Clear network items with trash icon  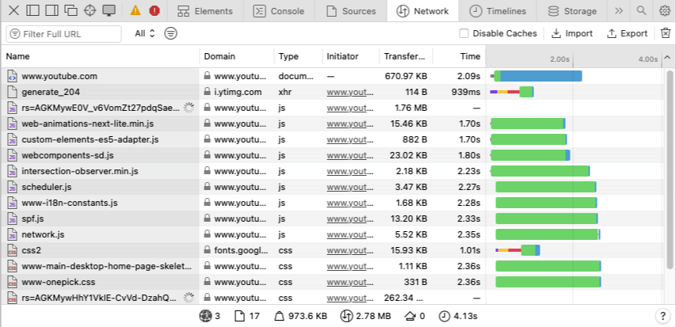[666, 33]
